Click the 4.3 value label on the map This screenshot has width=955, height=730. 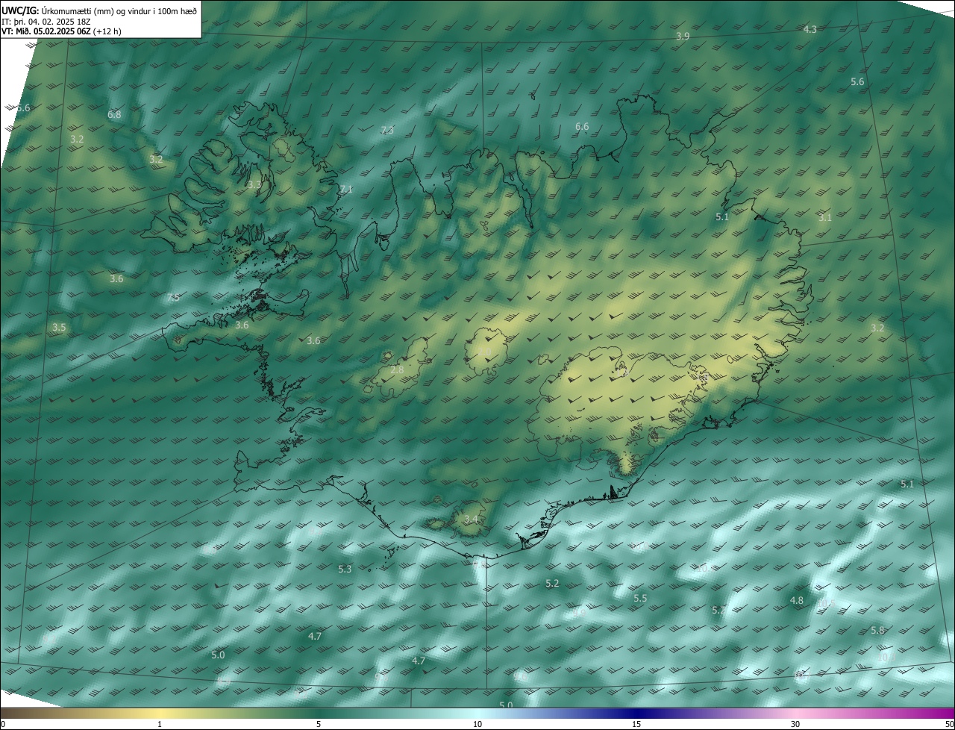(810, 29)
